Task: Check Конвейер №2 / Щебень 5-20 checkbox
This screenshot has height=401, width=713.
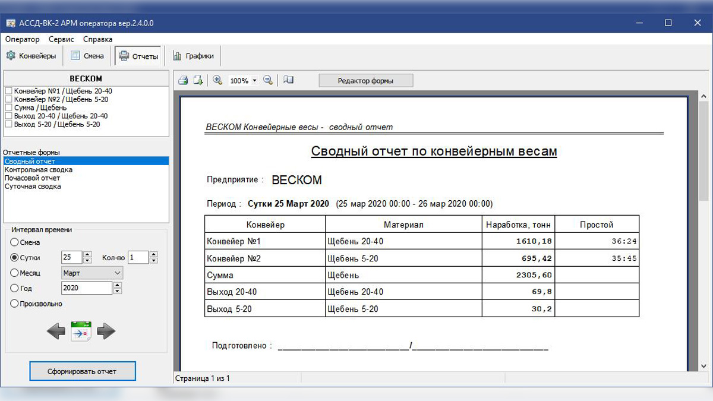Action: (8, 99)
